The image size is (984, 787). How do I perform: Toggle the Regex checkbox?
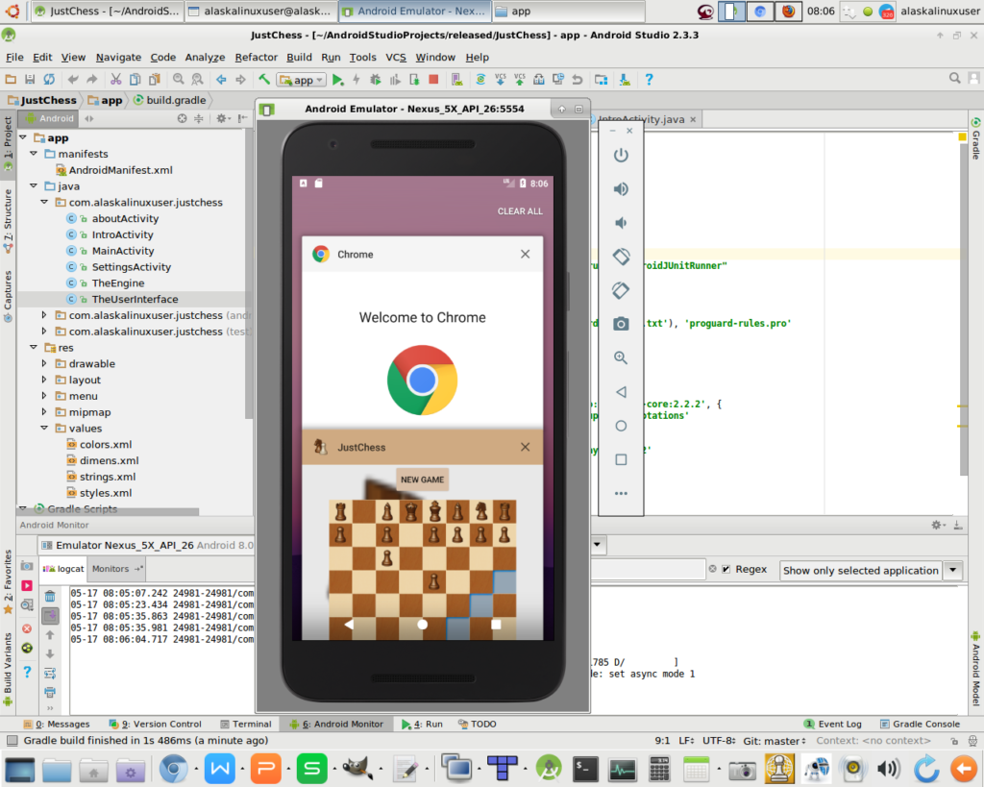726,569
